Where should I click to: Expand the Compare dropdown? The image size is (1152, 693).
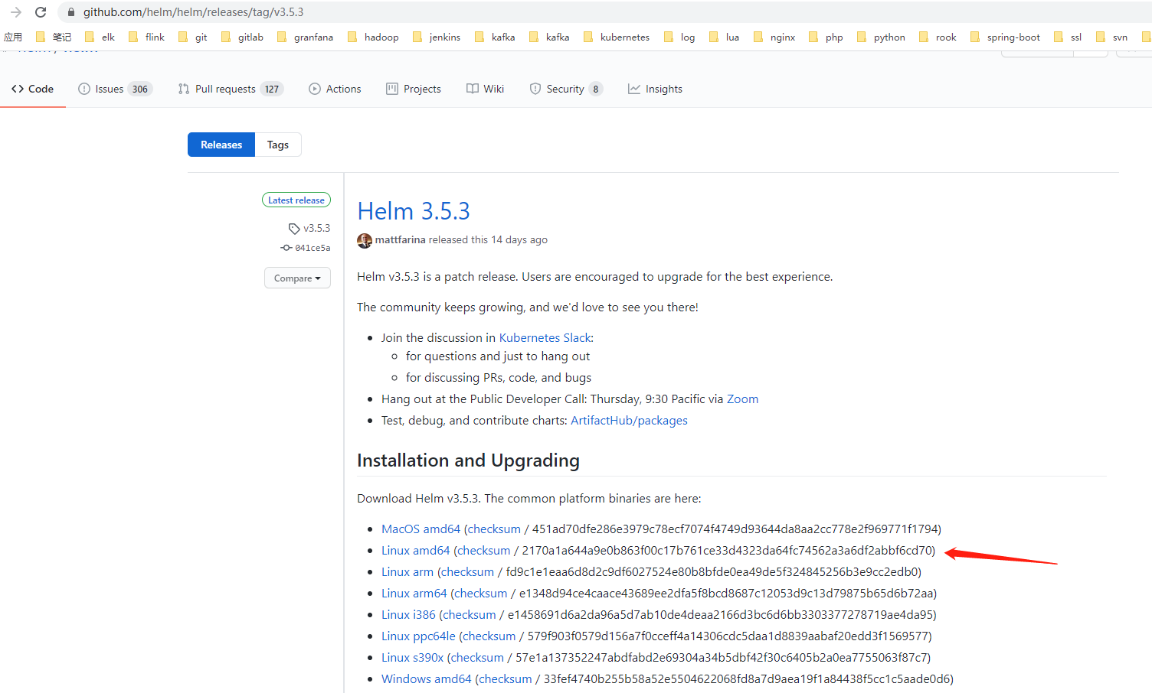coord(297,278)
